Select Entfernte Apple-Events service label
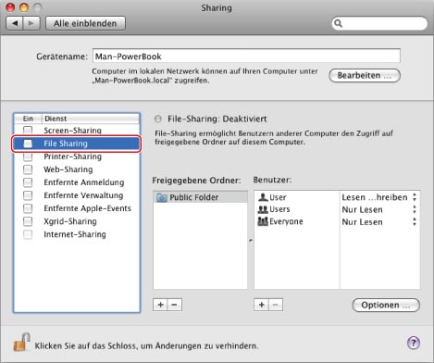Image resolution: width=434 pixels, height=363 pixels. [x=87, y=208]
